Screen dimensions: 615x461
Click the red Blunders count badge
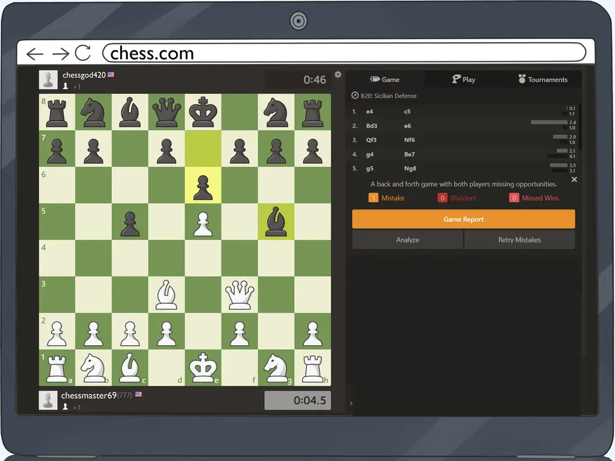click(442, 198)
